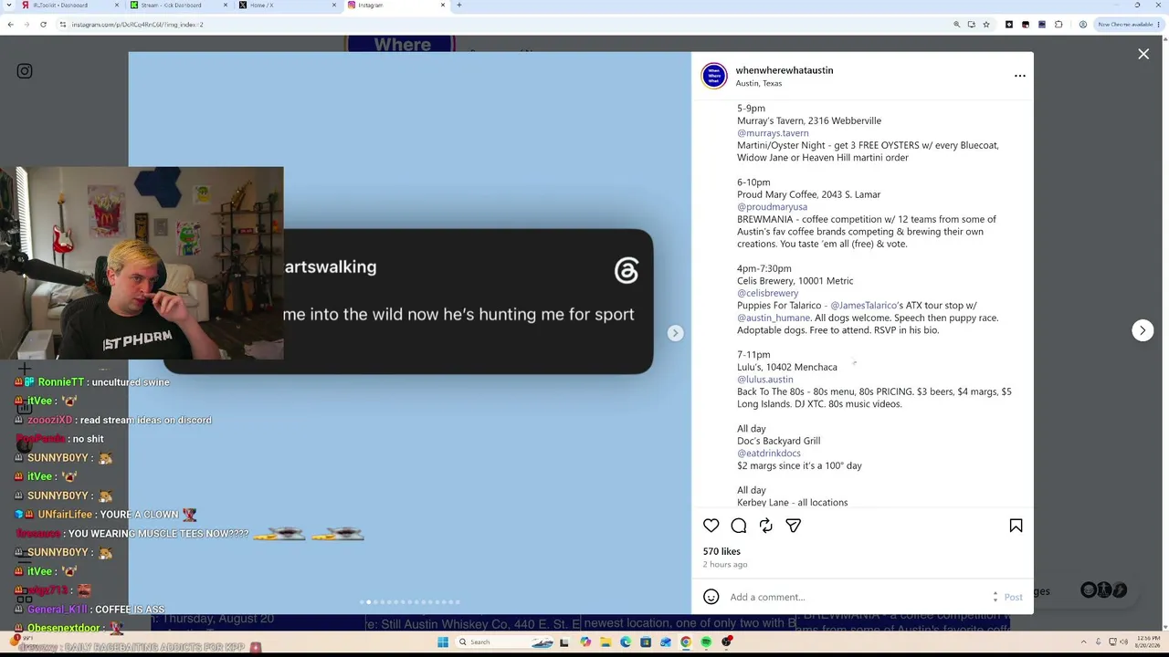Open Chrome extensions puzzle icon
Image resolution: width=1169 pixels, height=657 pixels.
pos(1058,25)
